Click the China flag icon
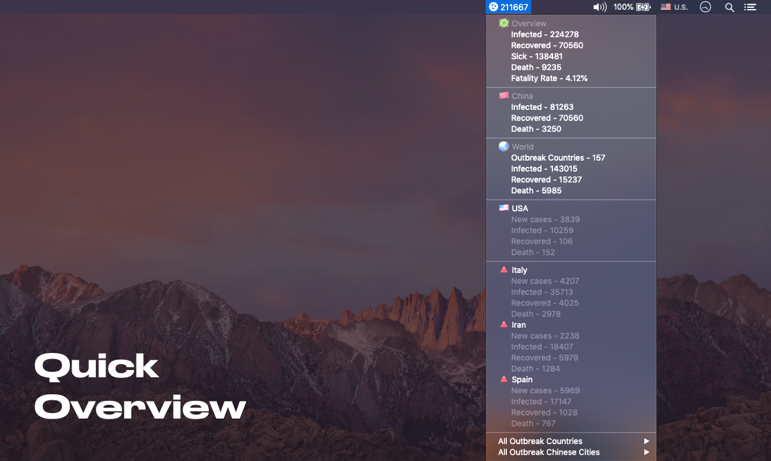The width and height of the screenshot is (771, 461). click(x=504, y=95)
